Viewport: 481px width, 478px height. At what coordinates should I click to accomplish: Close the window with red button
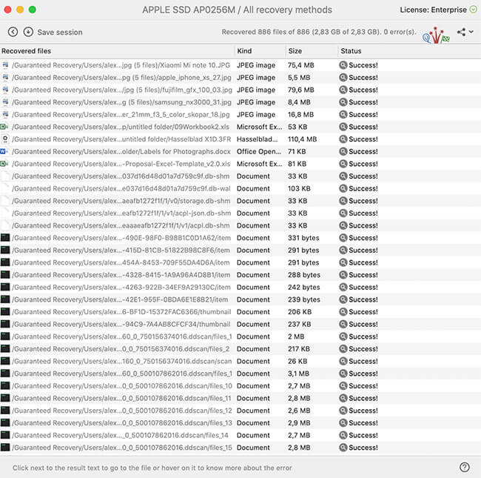click(7, 10)
